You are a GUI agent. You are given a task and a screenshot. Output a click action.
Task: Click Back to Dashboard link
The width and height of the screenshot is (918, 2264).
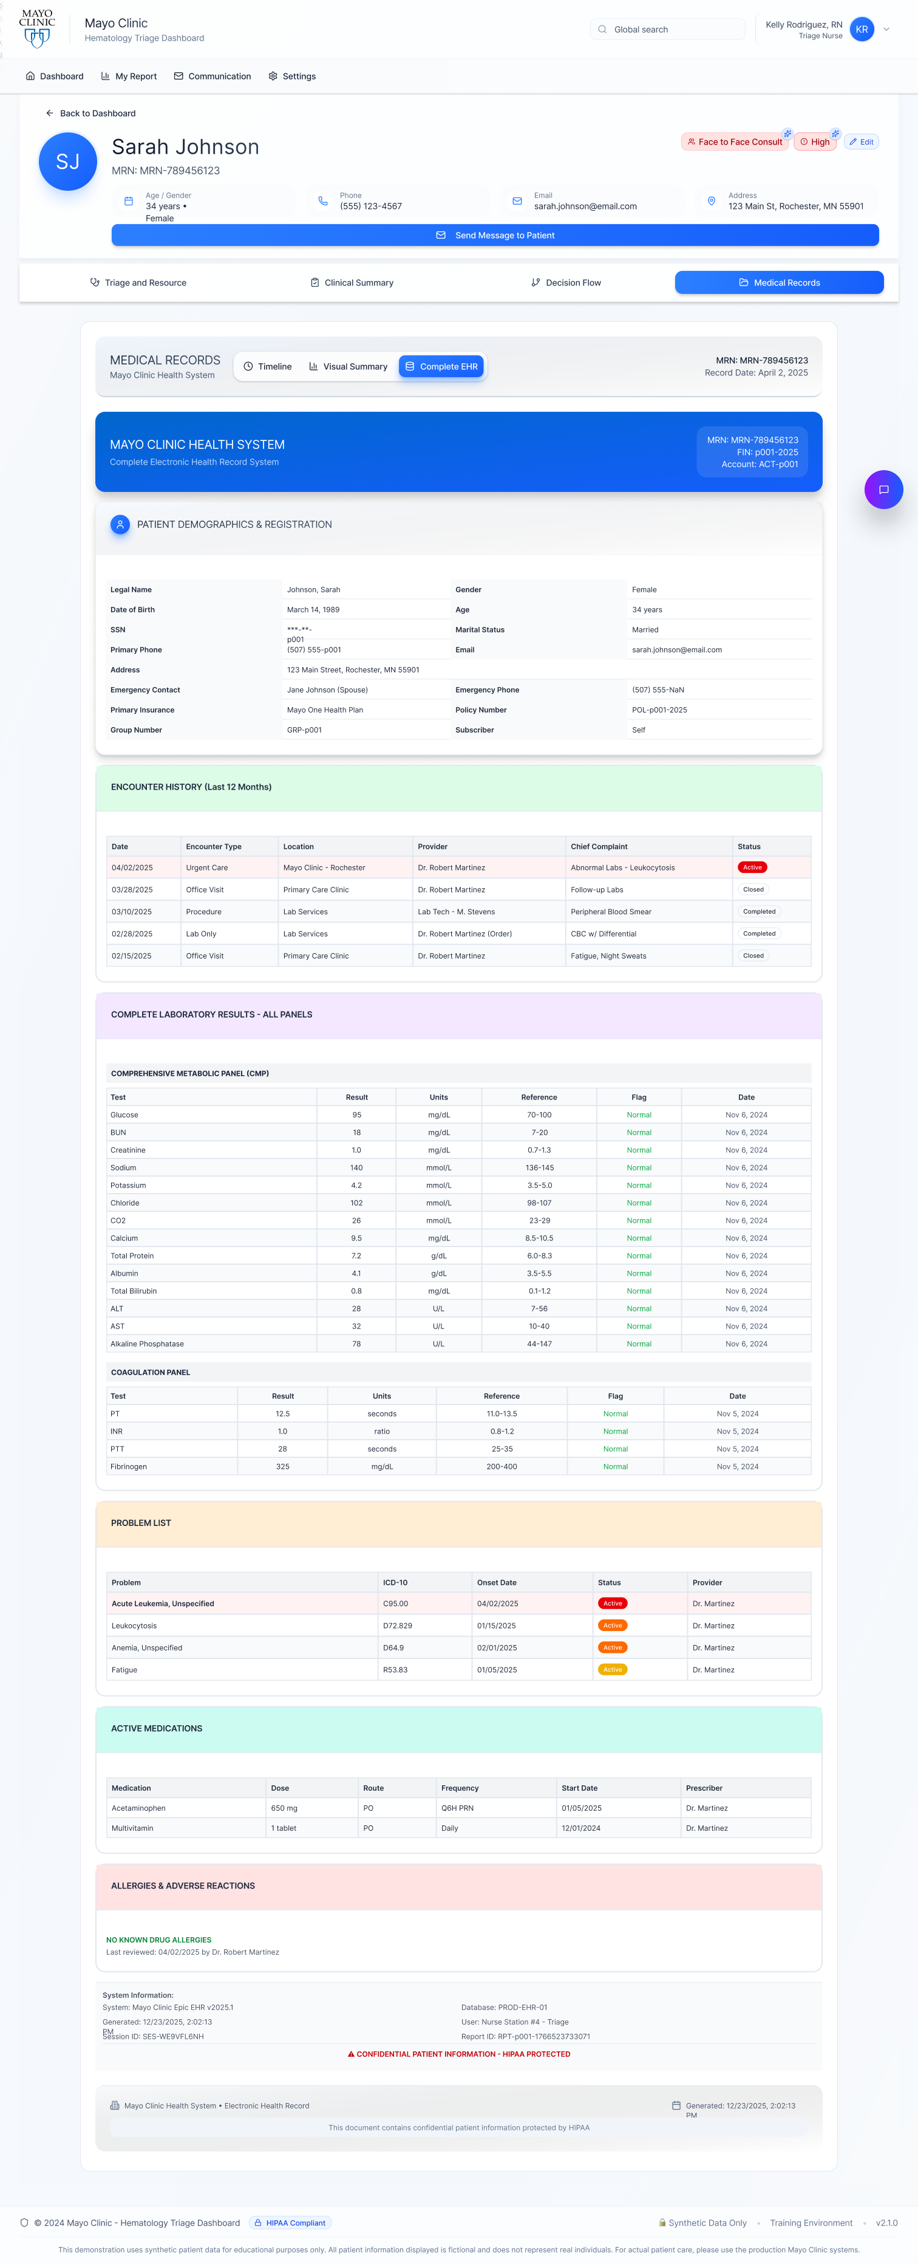pyautogui.click(x=90, y=114)
